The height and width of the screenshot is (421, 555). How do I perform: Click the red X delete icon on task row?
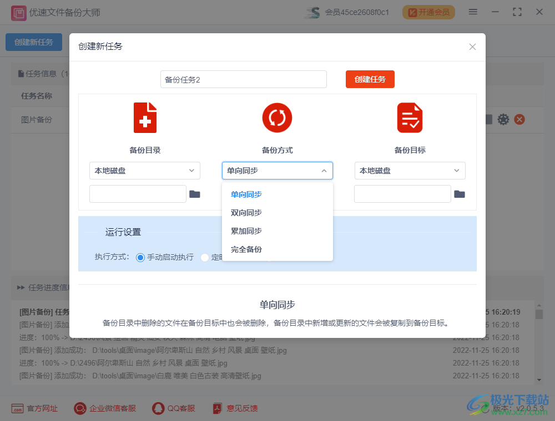click(x=520, y=119)
